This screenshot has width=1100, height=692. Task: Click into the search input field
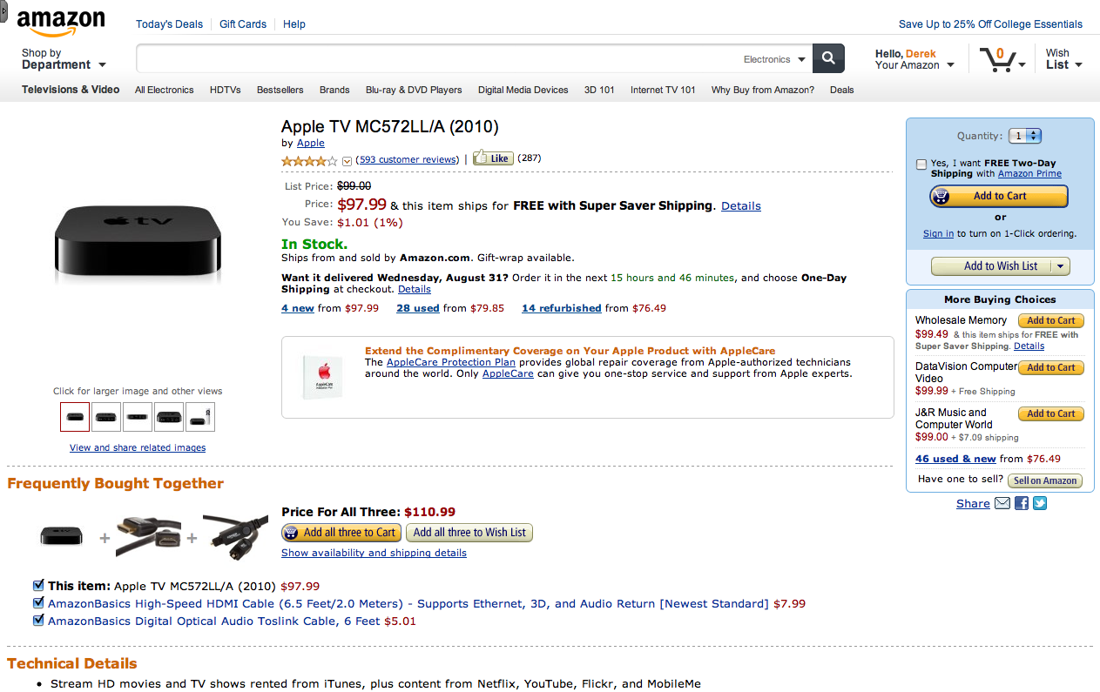click(x=435, y=59)
